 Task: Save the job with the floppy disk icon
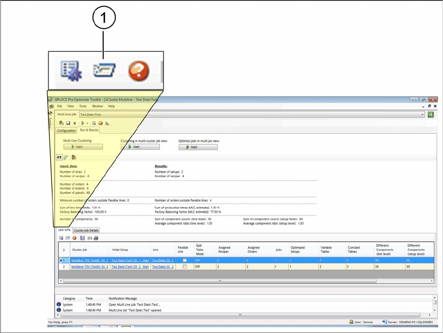pos(68,123)
